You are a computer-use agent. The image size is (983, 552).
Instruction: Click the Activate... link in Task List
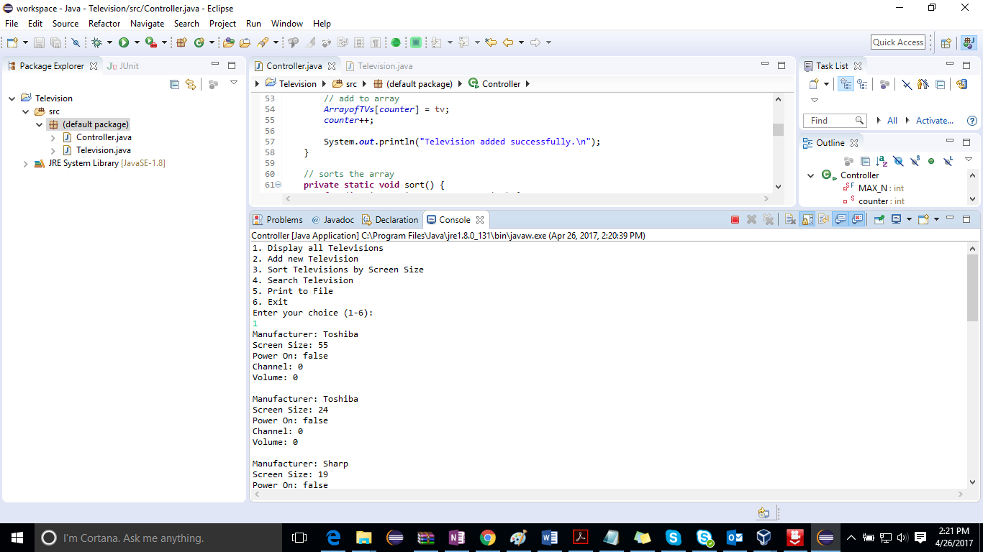click(x=934, y=121)
